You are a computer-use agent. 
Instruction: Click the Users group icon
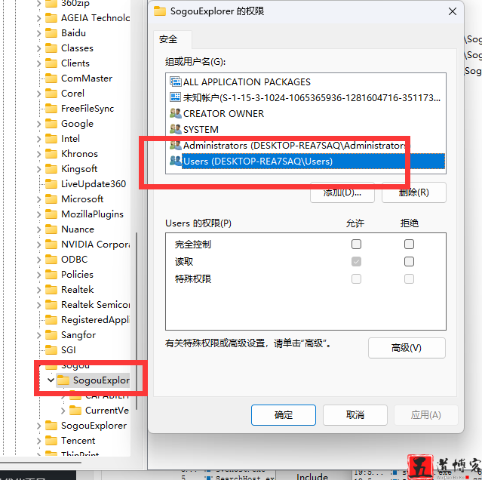click(x=176, y=161)
